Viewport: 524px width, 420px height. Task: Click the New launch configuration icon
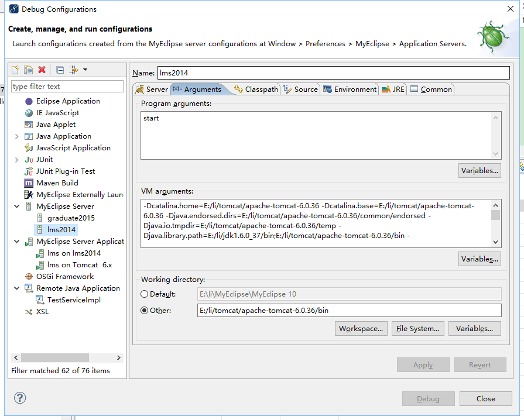(15, 70)
